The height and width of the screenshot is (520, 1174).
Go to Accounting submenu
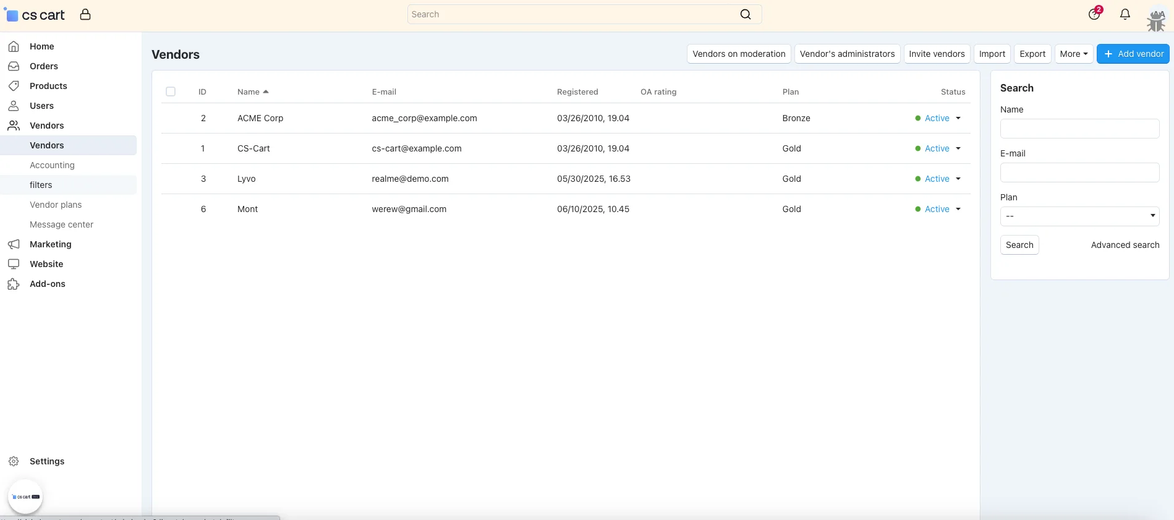(x=52, y=165)
